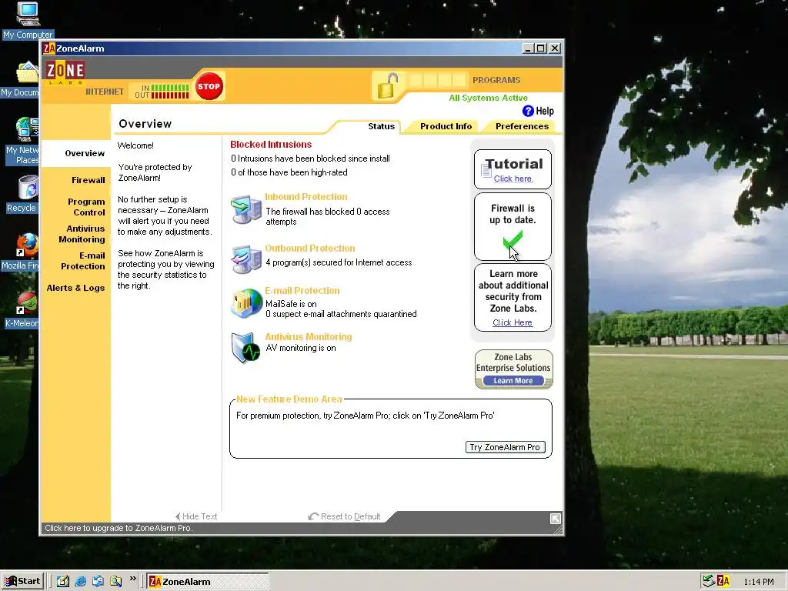Click the Hide Text link

coord(196,516)
